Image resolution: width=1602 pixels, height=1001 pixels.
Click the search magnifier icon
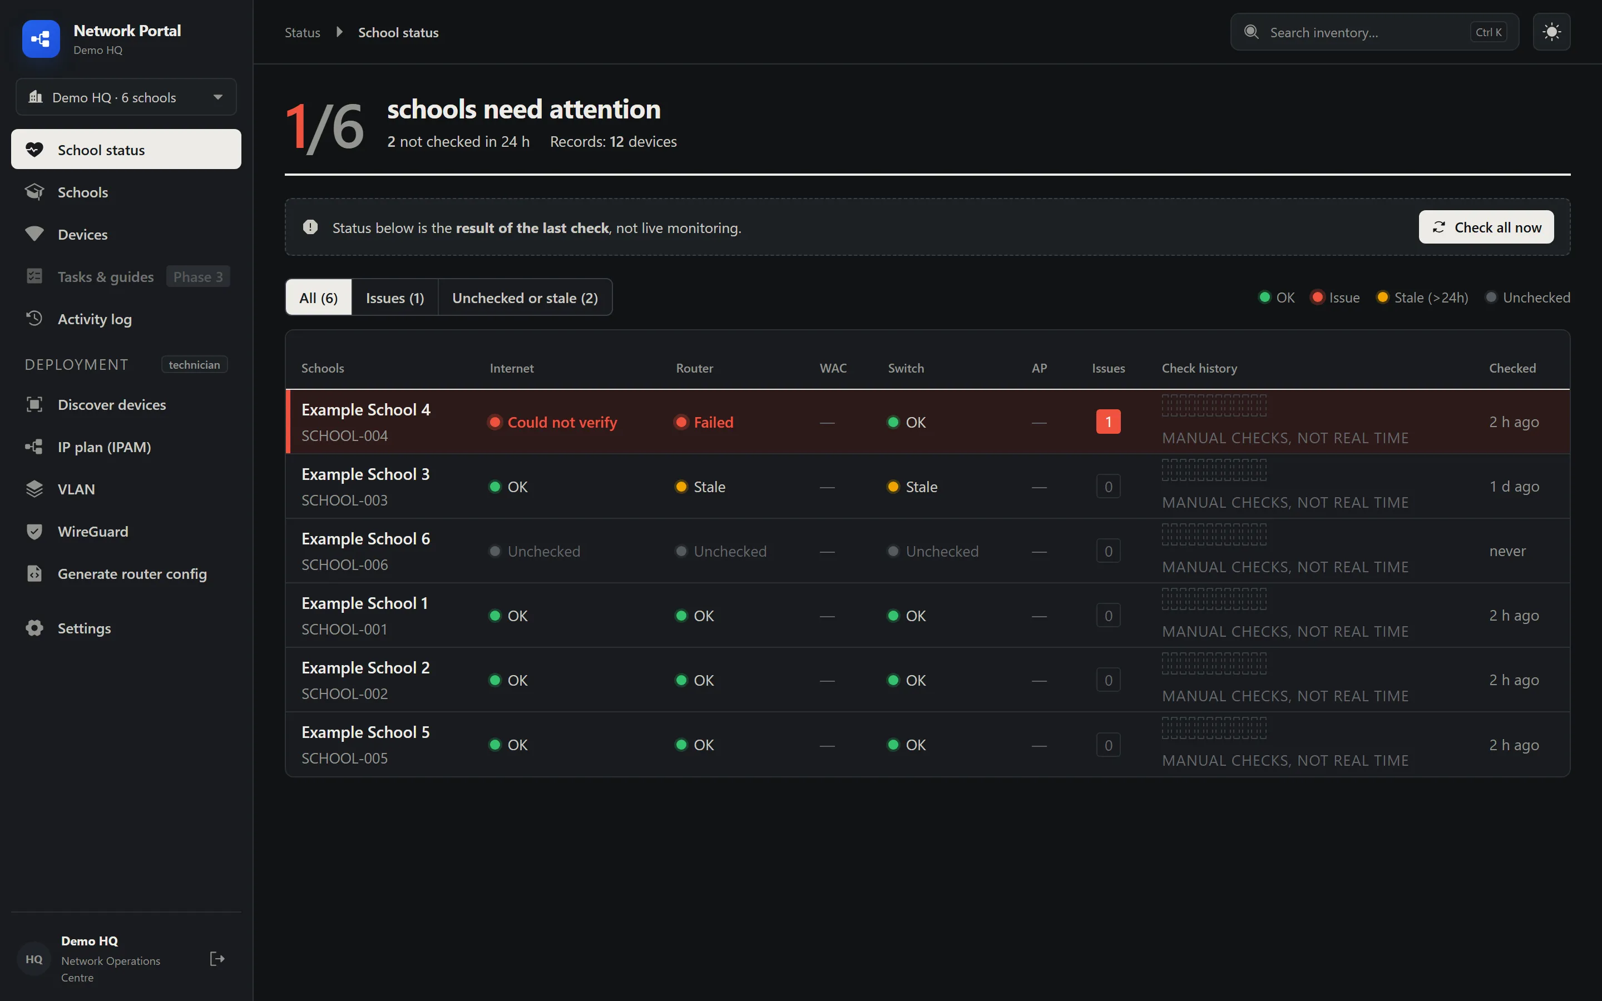pyautogui.click(x=1251, y=32)
